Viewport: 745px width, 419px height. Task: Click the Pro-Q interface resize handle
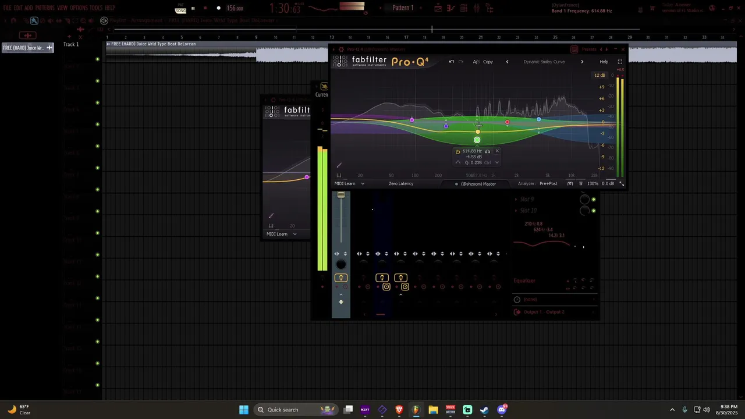[x=622, y=184]
